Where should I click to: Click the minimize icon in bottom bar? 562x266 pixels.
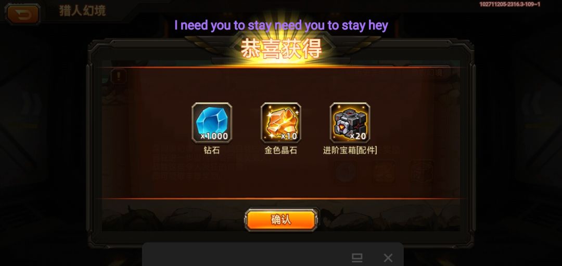click(x=357, y=257)
